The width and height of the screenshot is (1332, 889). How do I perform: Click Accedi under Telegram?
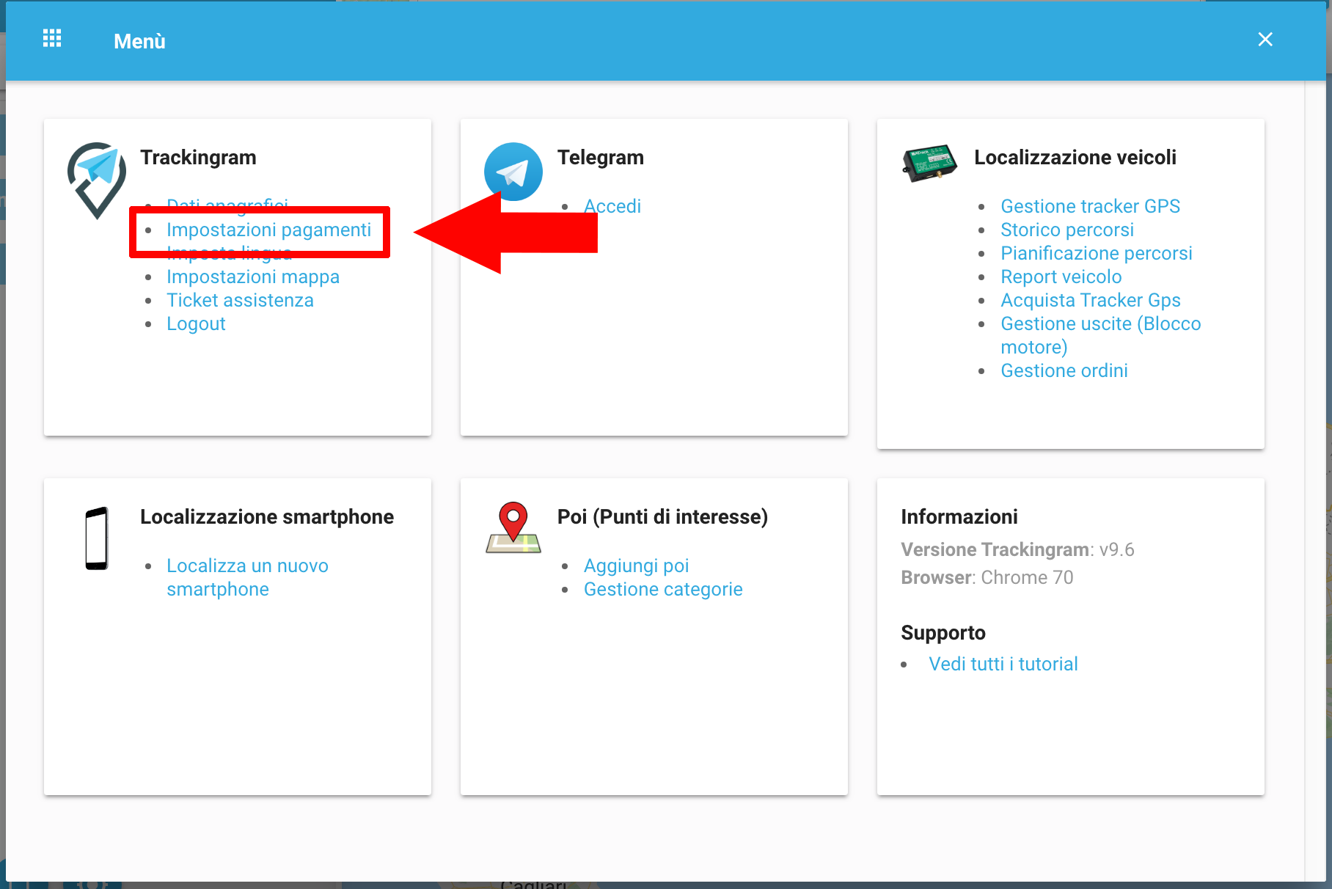pyautogui.click(x=612, y=206)
